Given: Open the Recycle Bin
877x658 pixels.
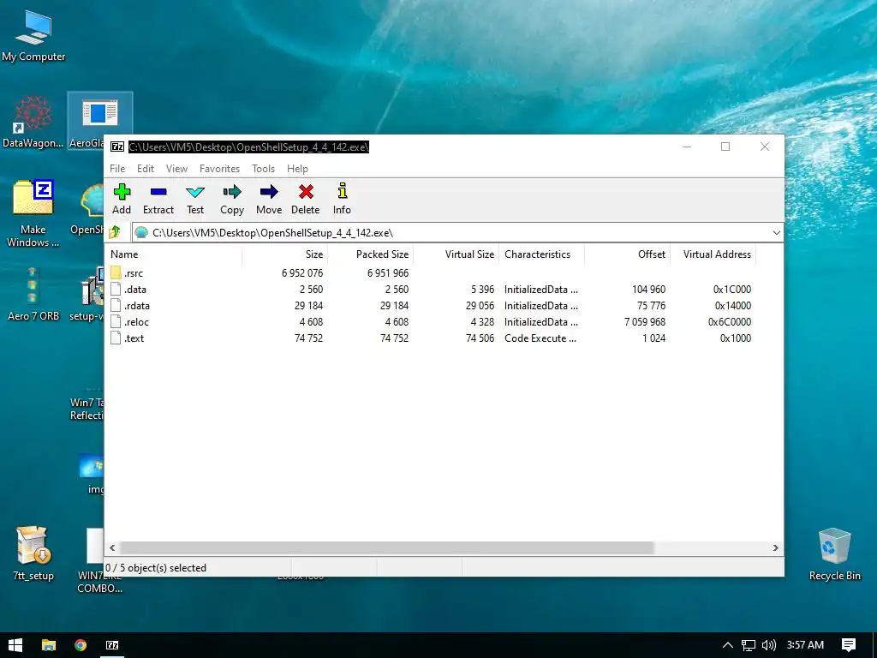Looking at the screenshot, I should click(834, 546).
